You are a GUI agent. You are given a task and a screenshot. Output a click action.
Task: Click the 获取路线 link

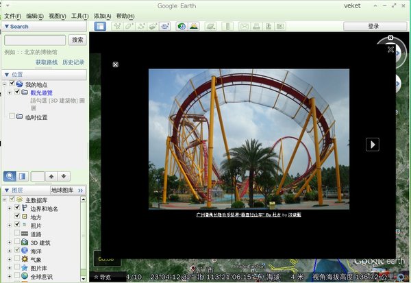point(46,62)
